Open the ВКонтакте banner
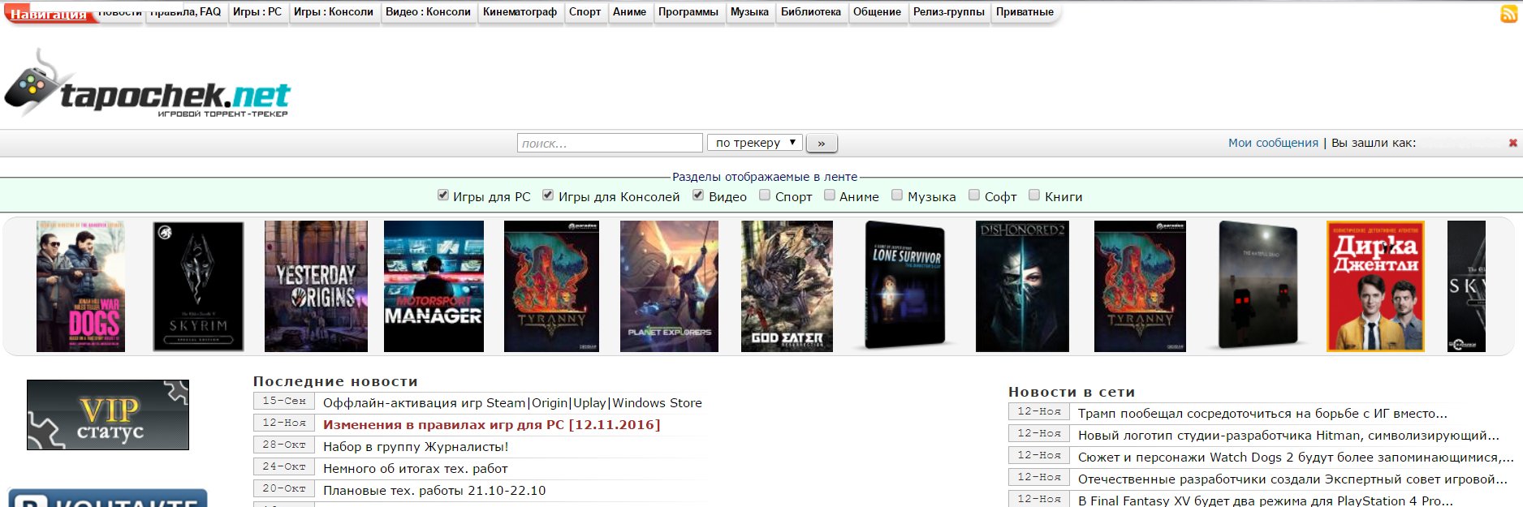The width and height of the screenshot is (1523, 507). (x=108, y=498)
